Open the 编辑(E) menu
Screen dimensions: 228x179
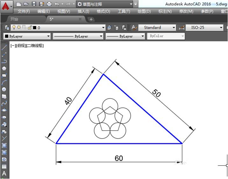(44, 11)
